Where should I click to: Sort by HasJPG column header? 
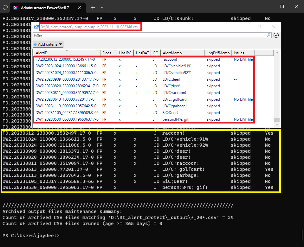125,53
